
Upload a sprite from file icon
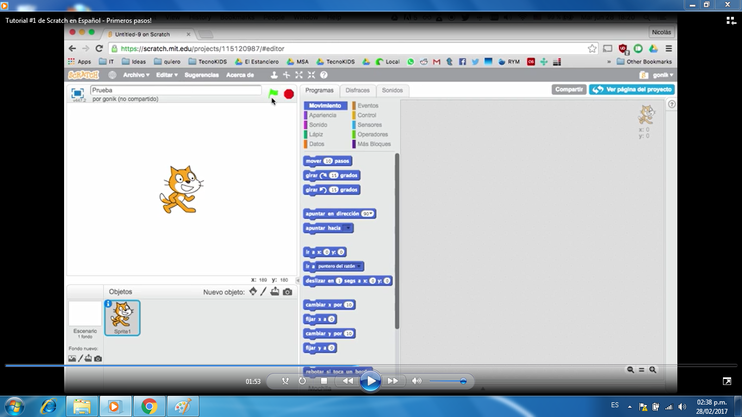pos(275,292)
